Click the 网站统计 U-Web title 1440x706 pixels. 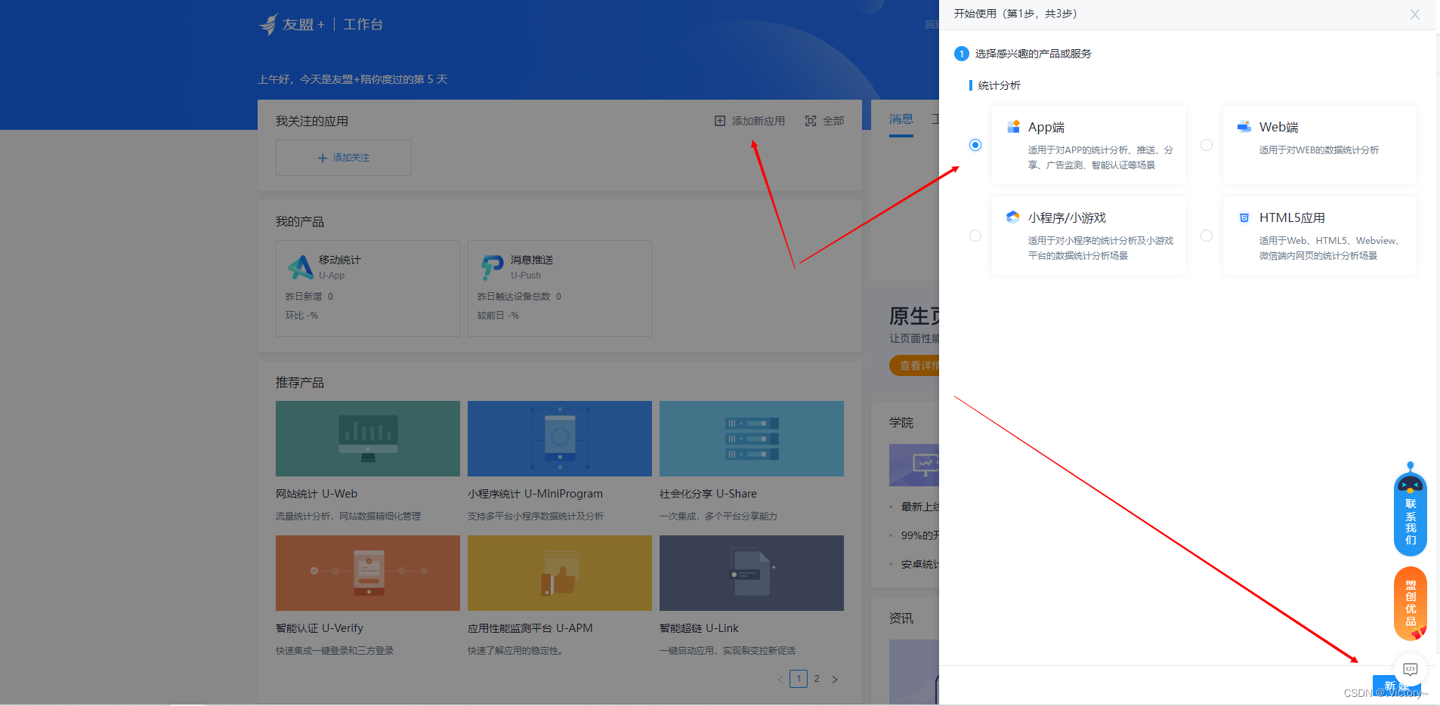pos(317,494)
